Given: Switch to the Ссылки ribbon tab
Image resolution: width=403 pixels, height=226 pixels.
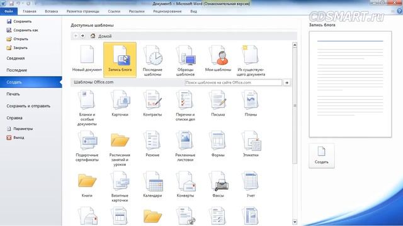Looking at the screenshot, I should (114, 11).
